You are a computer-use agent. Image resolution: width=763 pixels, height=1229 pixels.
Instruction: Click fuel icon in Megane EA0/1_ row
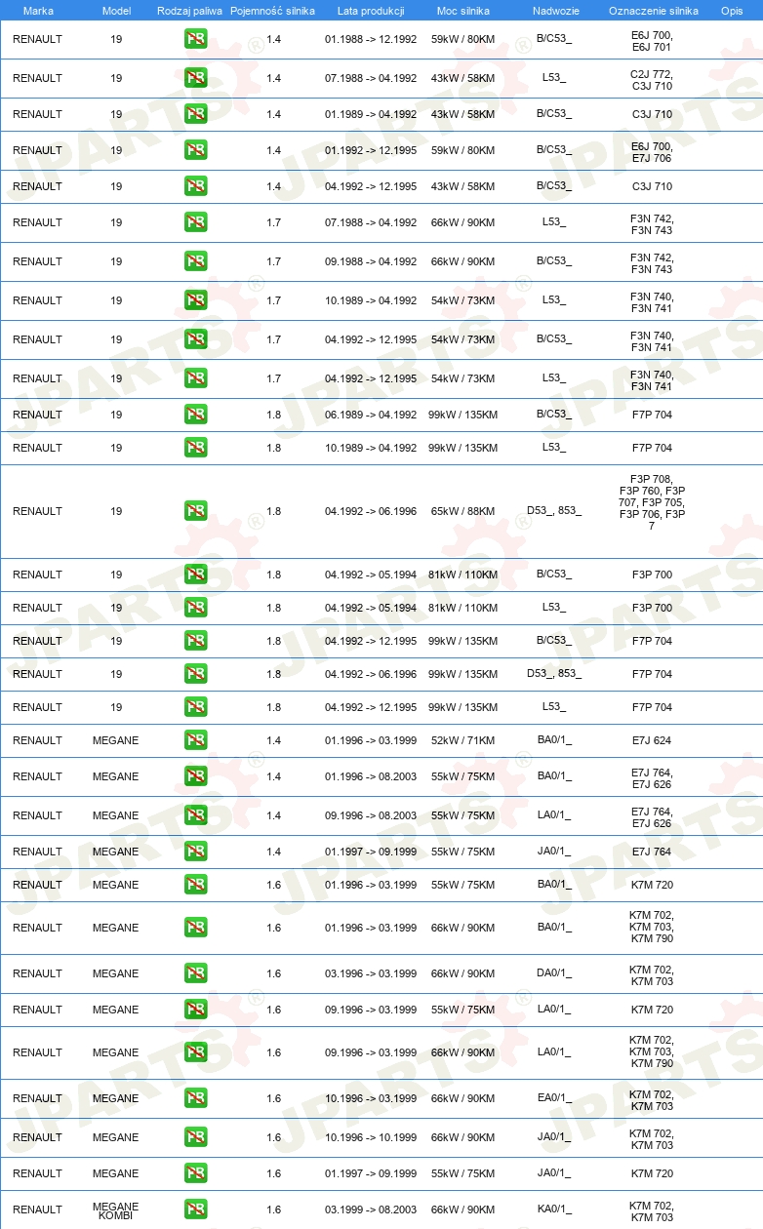coord(195,1098)
